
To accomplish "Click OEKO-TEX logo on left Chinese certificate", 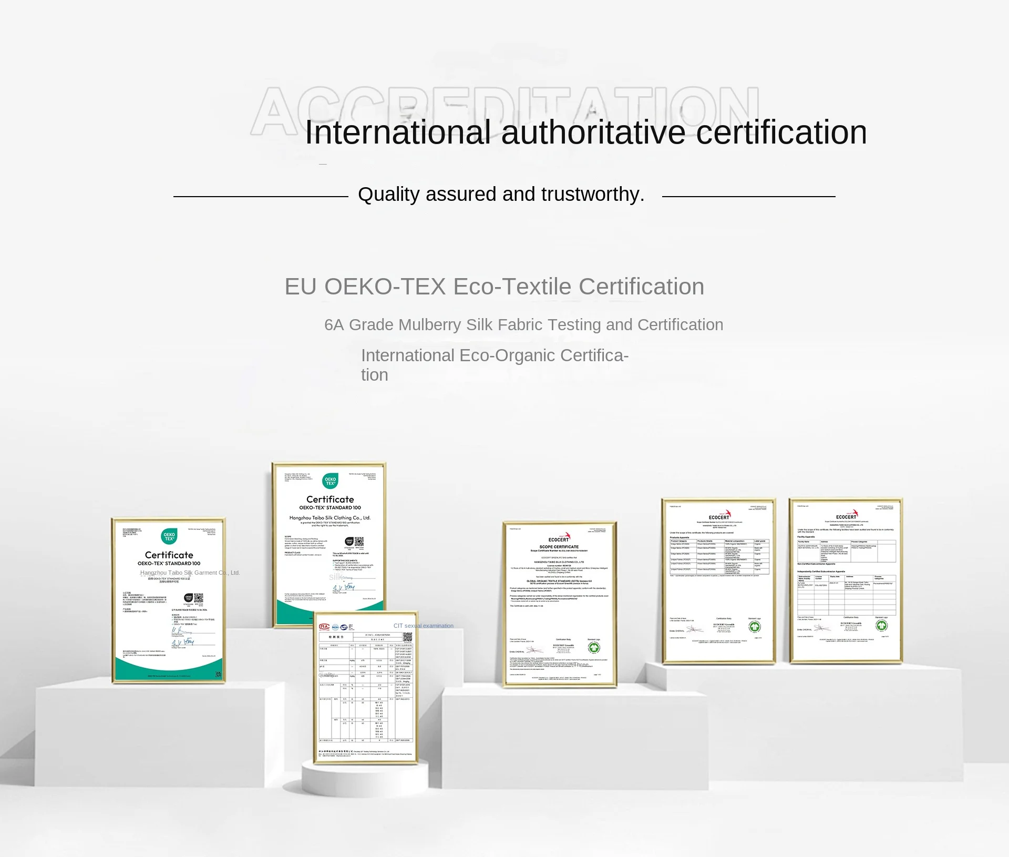I will 169,537.
